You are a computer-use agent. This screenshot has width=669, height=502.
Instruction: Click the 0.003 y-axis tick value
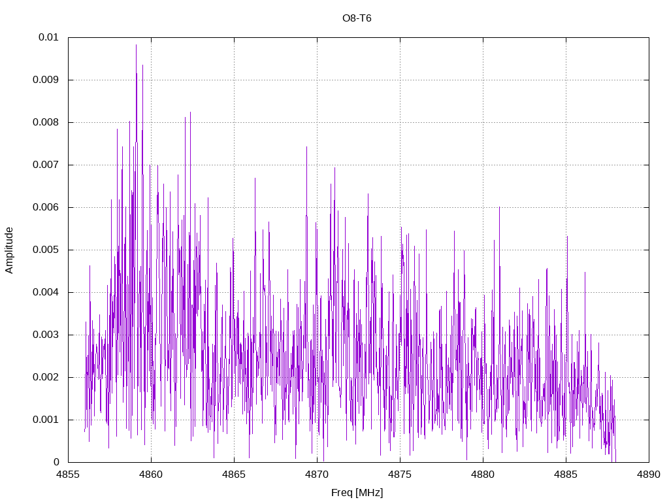[46, 335]
